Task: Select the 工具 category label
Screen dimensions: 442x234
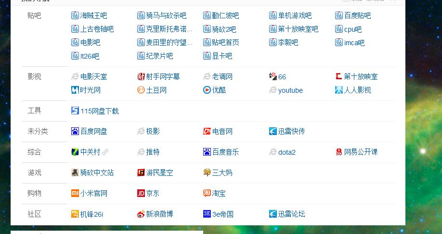Action: 34,111
